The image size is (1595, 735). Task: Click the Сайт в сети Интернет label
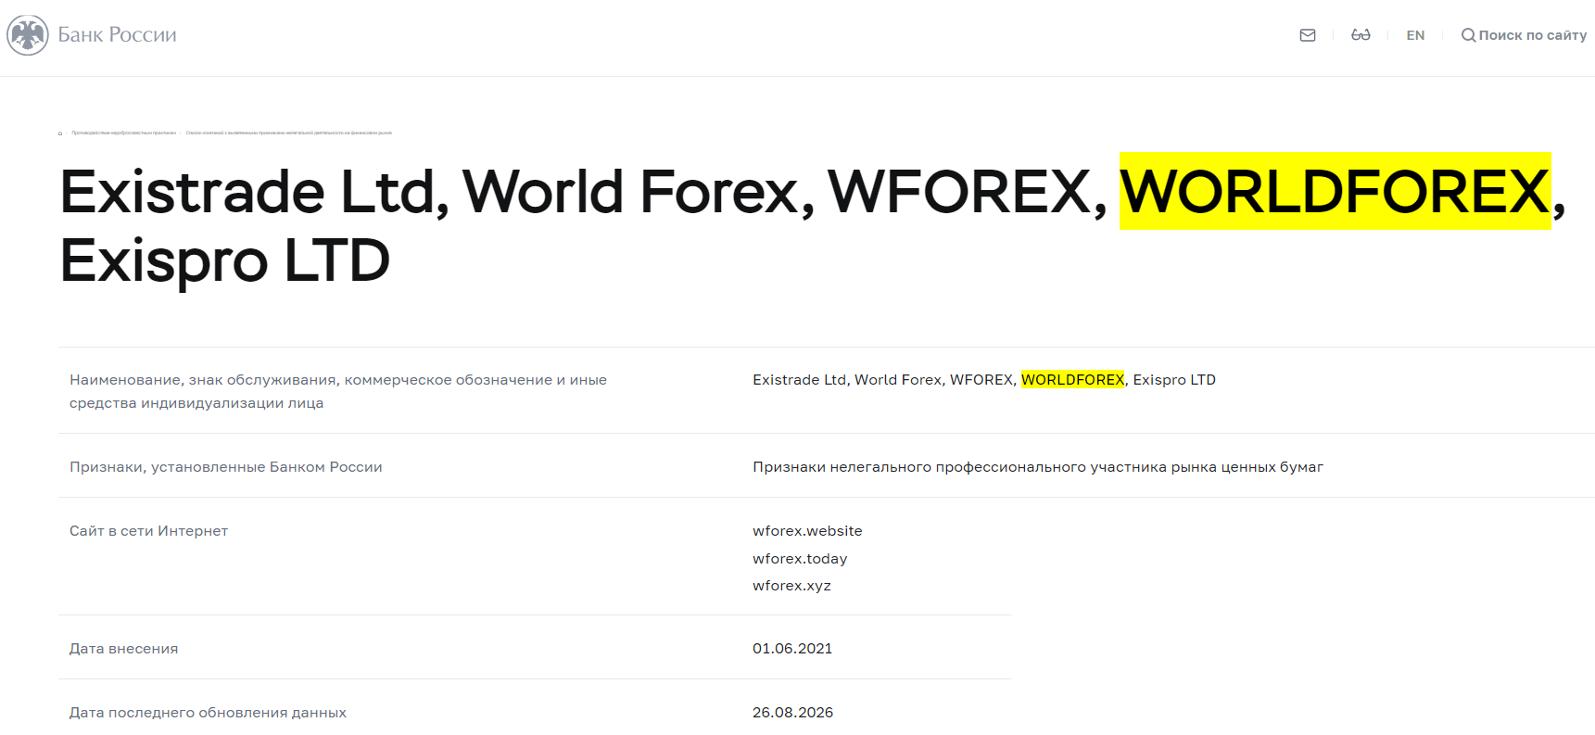pos(148,531)
